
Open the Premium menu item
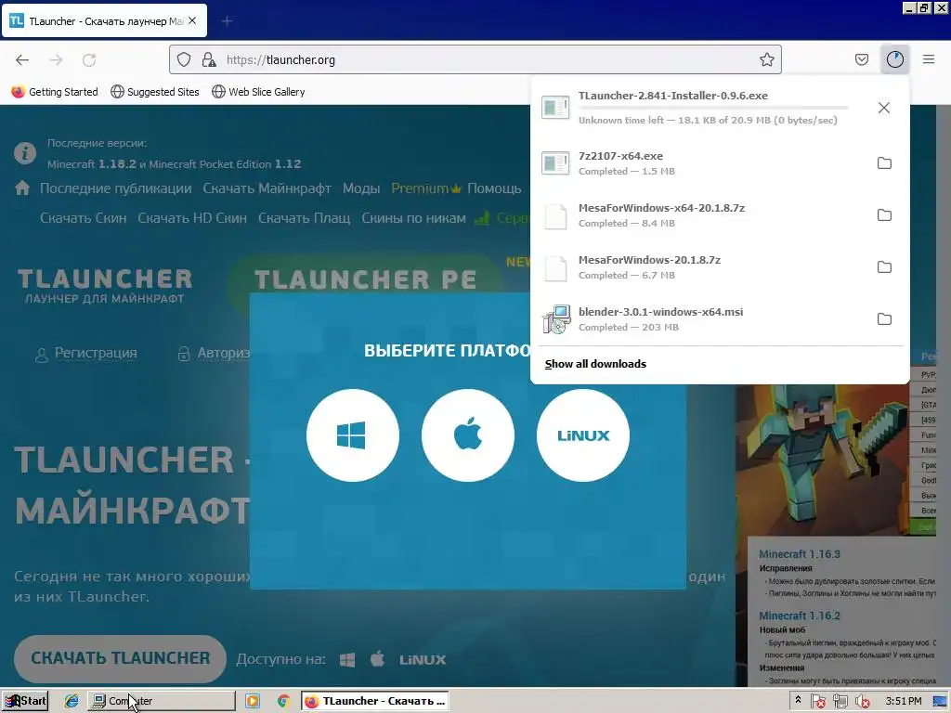pos(426,188)
